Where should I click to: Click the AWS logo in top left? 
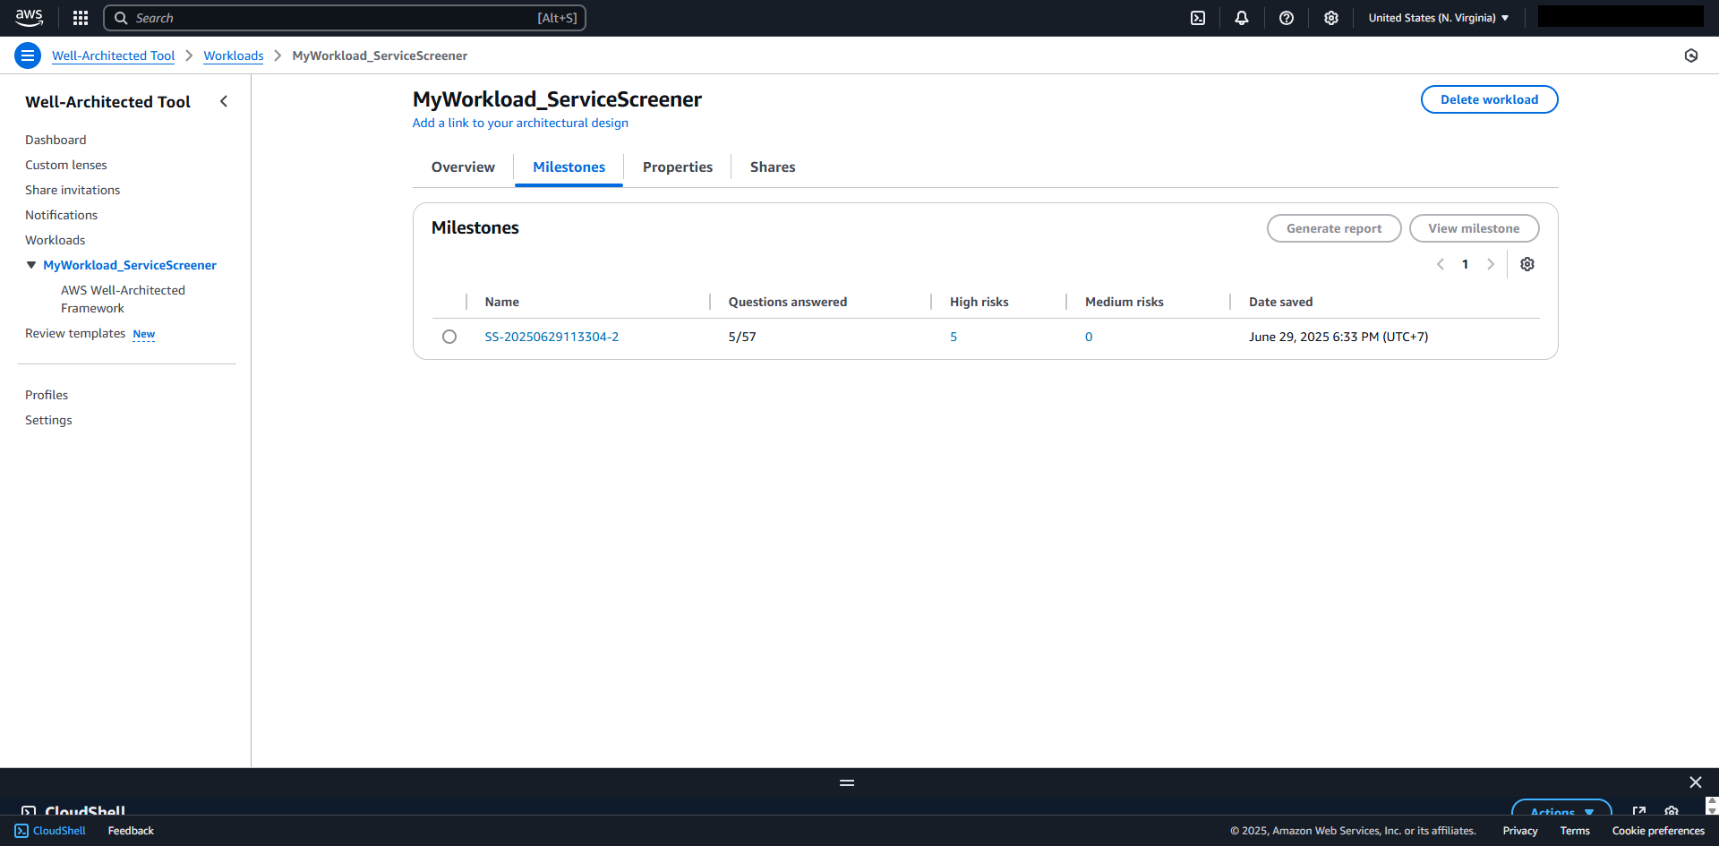(29, 17)
